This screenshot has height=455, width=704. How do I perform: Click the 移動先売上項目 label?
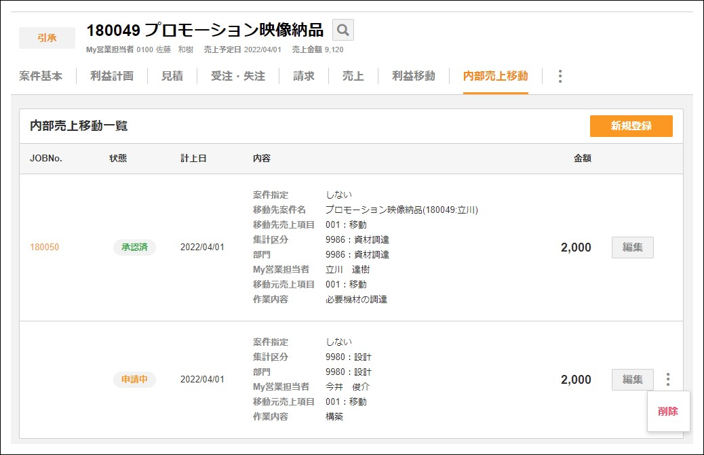tap(283, 225)
